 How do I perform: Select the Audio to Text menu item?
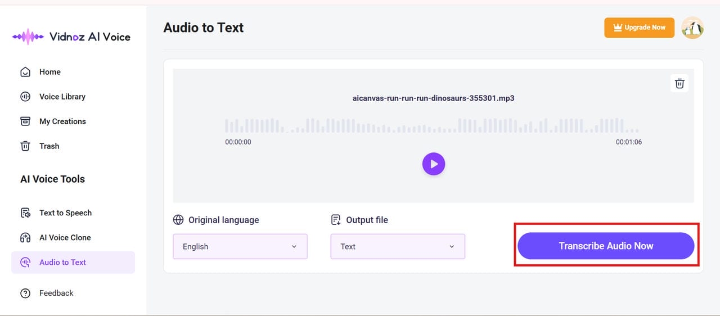click(73, 263)
